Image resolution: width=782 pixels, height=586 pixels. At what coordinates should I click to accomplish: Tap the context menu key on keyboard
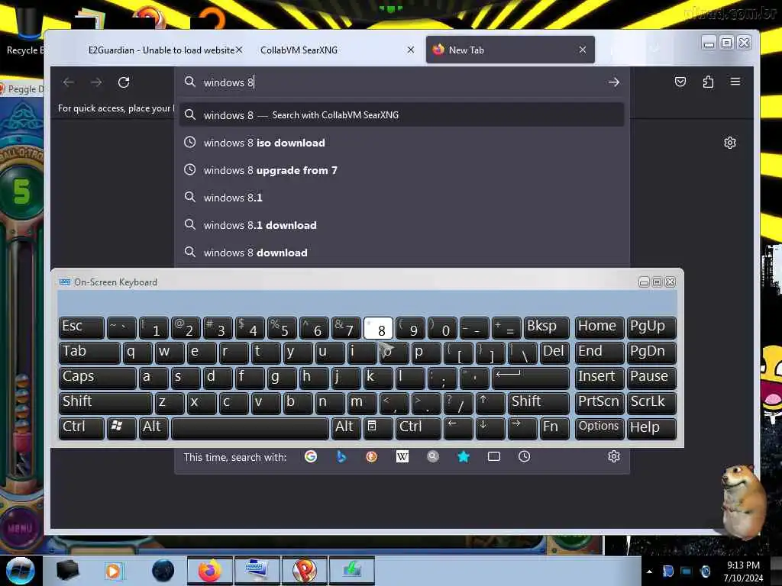pos(377,428)
